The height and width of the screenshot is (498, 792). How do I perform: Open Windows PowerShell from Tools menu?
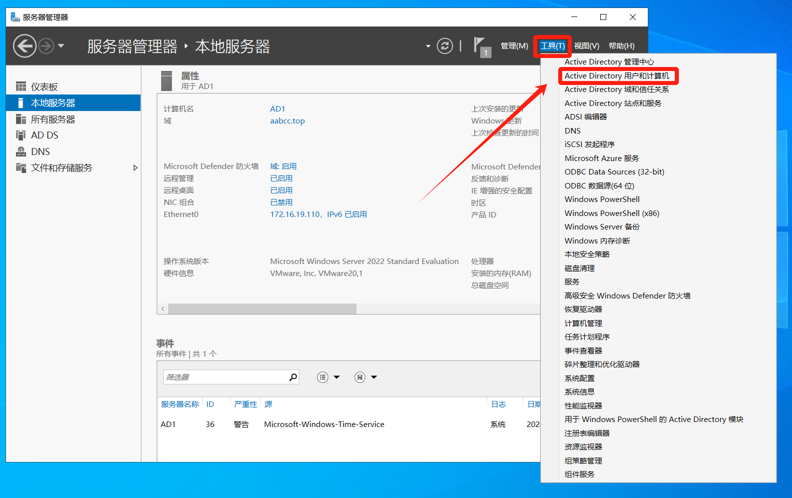[x=602, y=199]
